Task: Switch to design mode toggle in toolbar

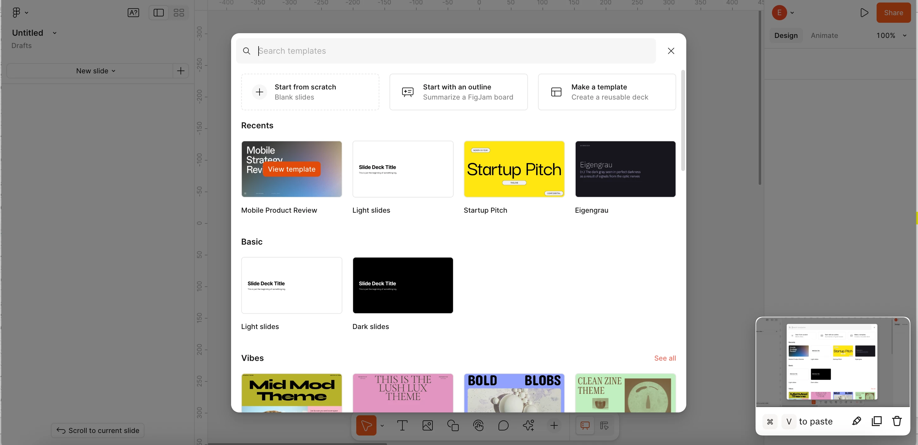Action: click(604, 425)
